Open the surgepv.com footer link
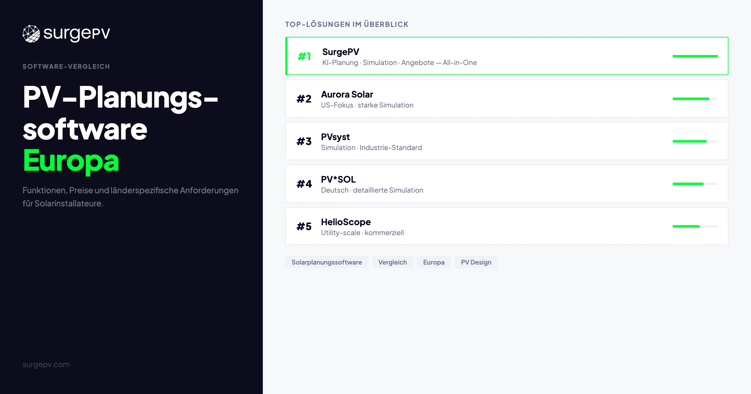The image size is (751, 394). coord(46,365)
